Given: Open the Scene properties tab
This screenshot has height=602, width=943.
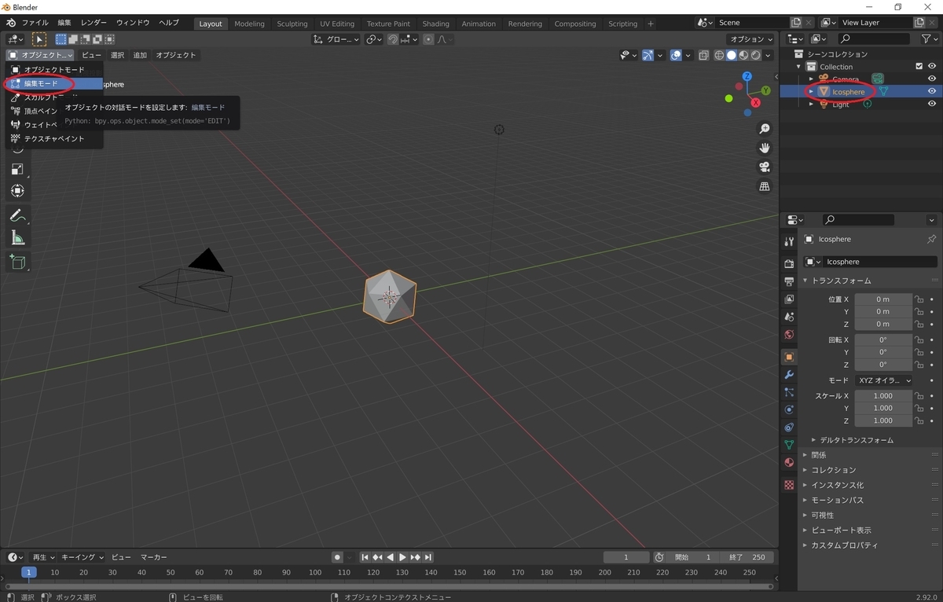Looking at the screenshot, I should [789, 317].
